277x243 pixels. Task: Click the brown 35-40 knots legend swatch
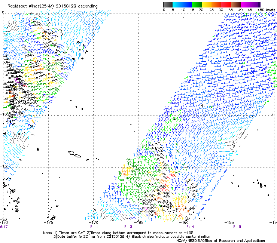236,4
